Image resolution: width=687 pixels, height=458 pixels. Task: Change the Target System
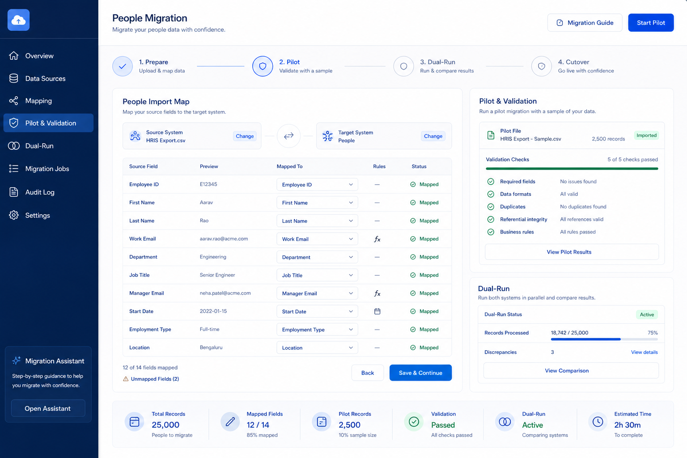[x=433, y=136]
